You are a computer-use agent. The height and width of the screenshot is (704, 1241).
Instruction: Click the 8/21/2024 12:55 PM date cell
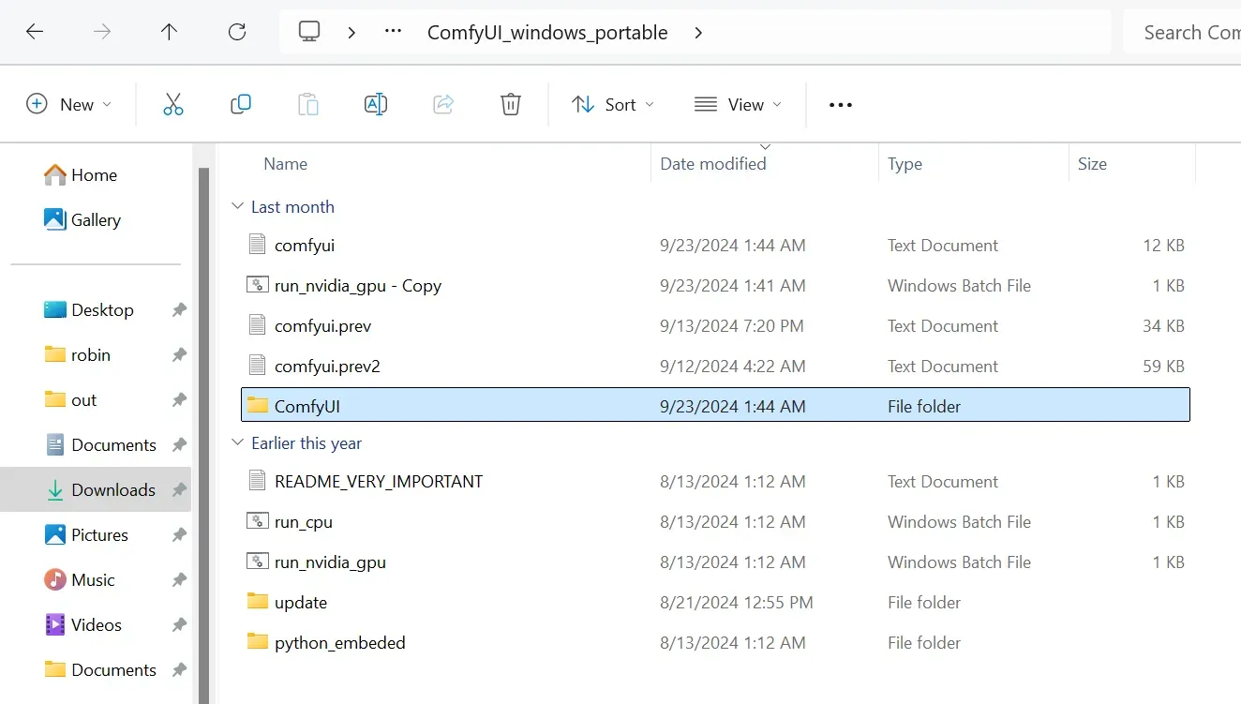click(737, 603)
